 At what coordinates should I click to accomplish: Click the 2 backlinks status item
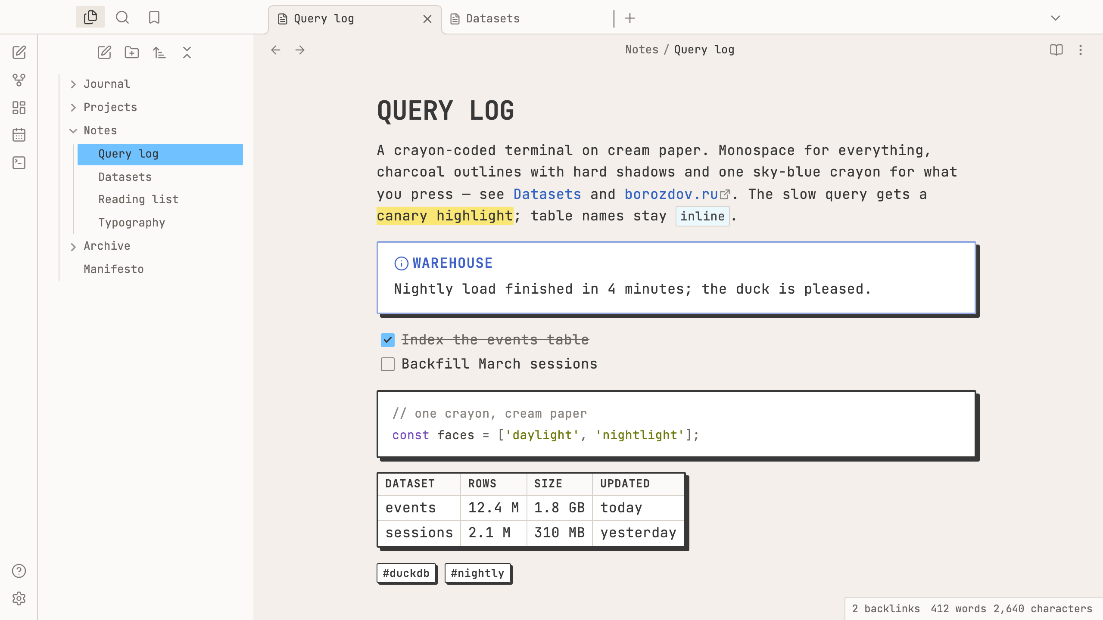click(x=885, y=609)
